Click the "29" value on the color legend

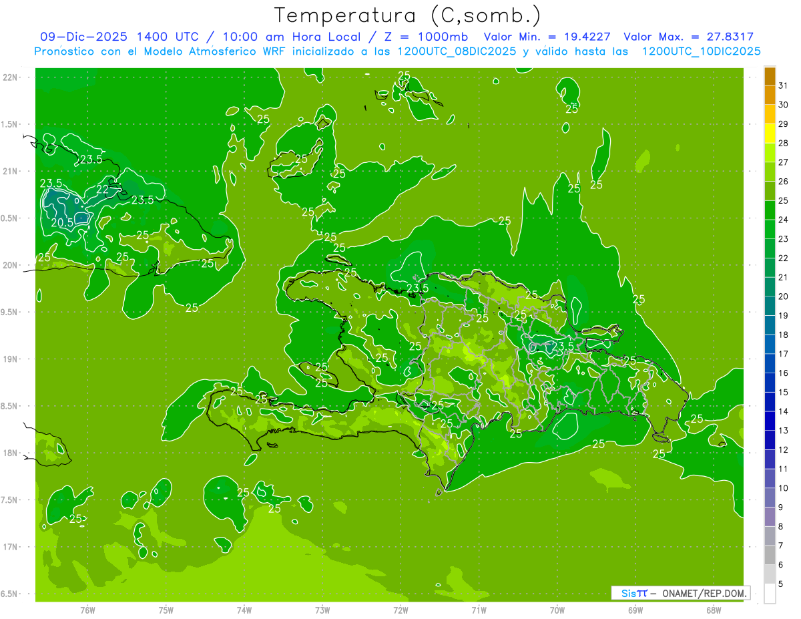(784, 124)
